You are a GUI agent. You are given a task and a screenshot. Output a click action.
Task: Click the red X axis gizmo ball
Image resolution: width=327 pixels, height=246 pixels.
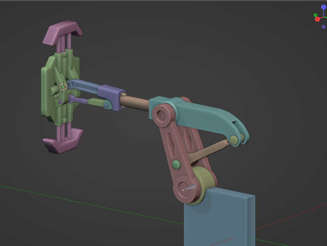click(x=317, y=19)
